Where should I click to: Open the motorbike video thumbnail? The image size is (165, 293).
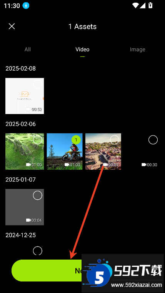65,151
